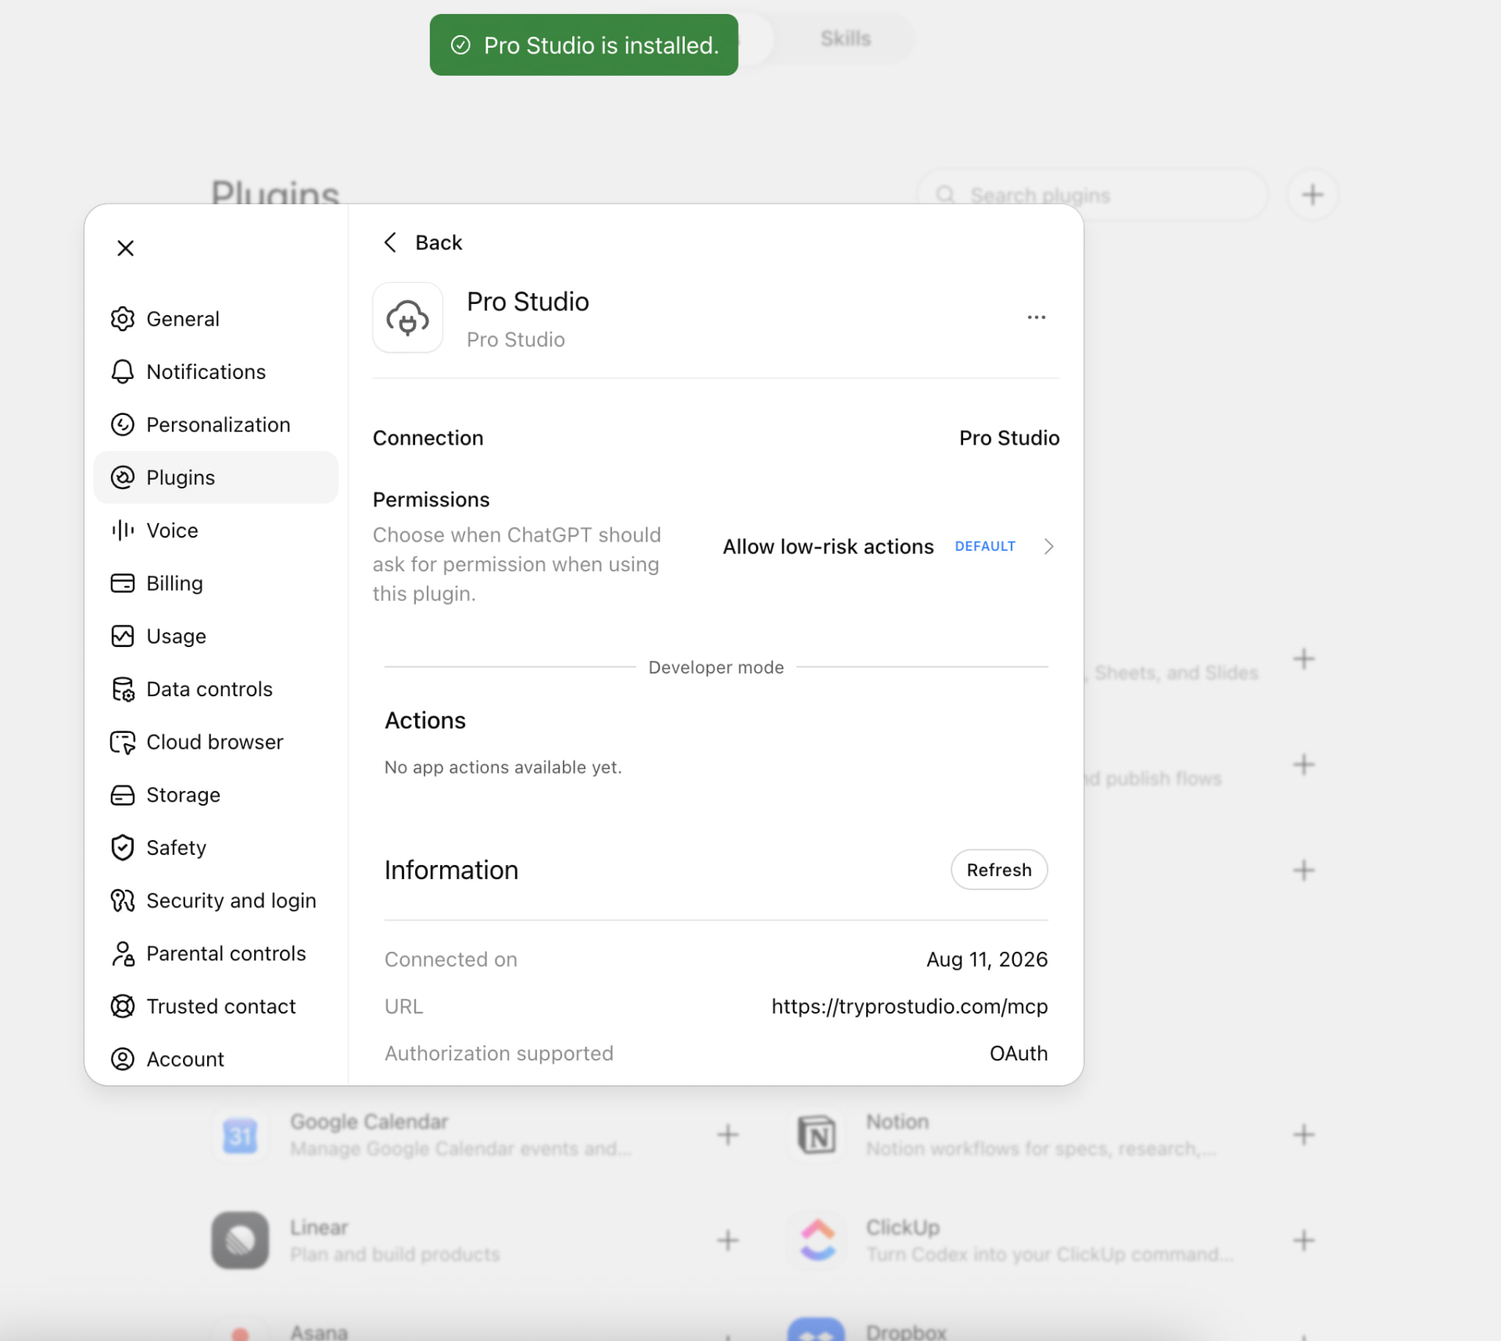Image resolution: width=1501 pixels, height=1341 pixels.
Task: Add the ClickUp plugin
Action: (1303, 1240)
